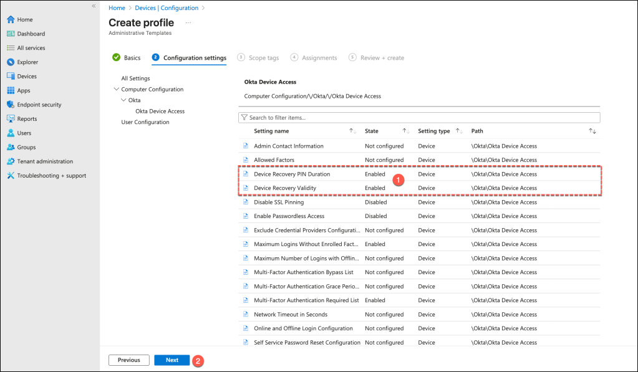Image resolution: width=638 pixels, height=372 pixels.
Task: Click the Endpoint security shield icon
Action: (x=11, y=105)
